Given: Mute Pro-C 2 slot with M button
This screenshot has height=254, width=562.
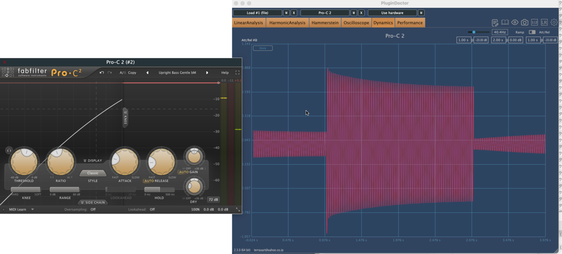Looking at the screenshot, I should [x=354, y=13].
